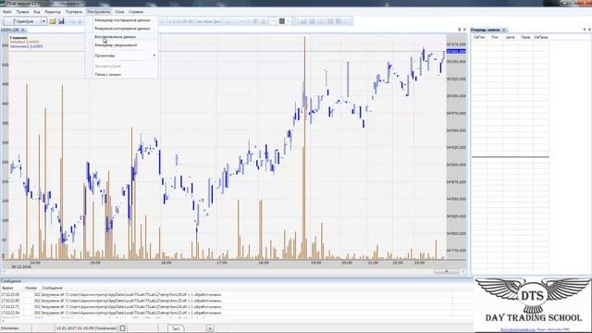Select Резервное копирование данных entry
The width and height of the screenshot is (592, 333).
click(122, 29)
